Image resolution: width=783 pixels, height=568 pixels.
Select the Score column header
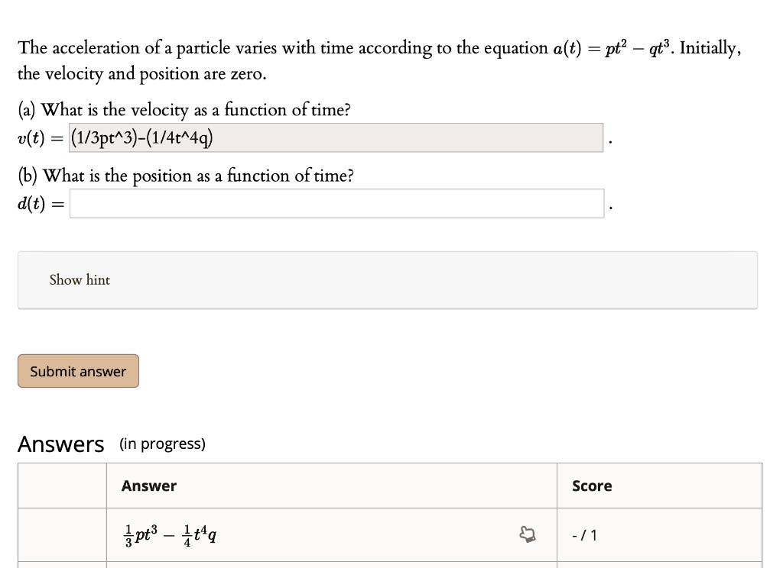click(x=591, y=486)
